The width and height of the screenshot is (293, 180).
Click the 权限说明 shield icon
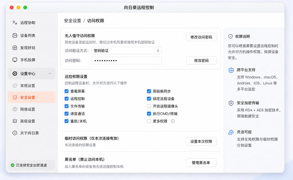[x=230, y=36]
